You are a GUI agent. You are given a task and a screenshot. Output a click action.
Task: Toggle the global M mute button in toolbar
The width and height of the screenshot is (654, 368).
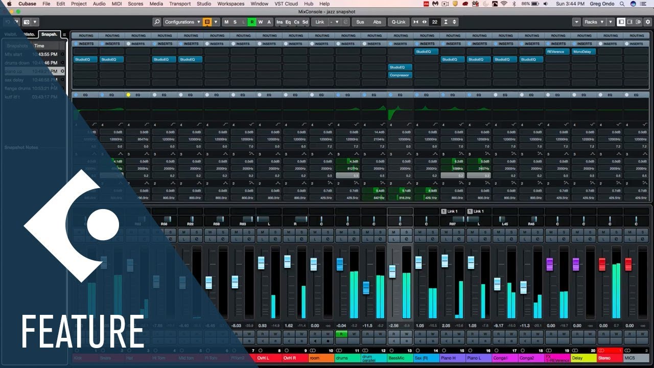[226, 22]
